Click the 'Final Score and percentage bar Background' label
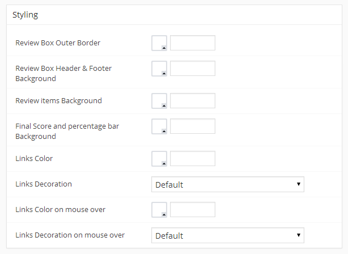The image size is (348, 254). (x=67, y=132)
